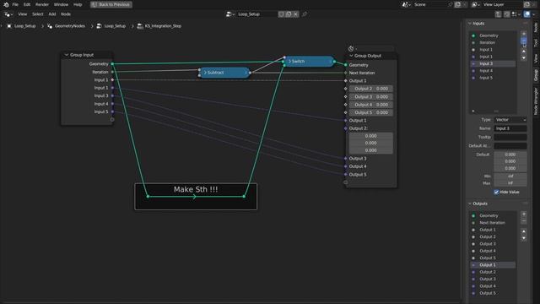
Task: Click the Min value field
Action: click(x=510, y=176)
